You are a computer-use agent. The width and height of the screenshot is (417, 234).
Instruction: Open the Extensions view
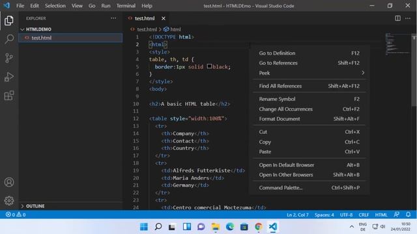[x=8, y=96]
